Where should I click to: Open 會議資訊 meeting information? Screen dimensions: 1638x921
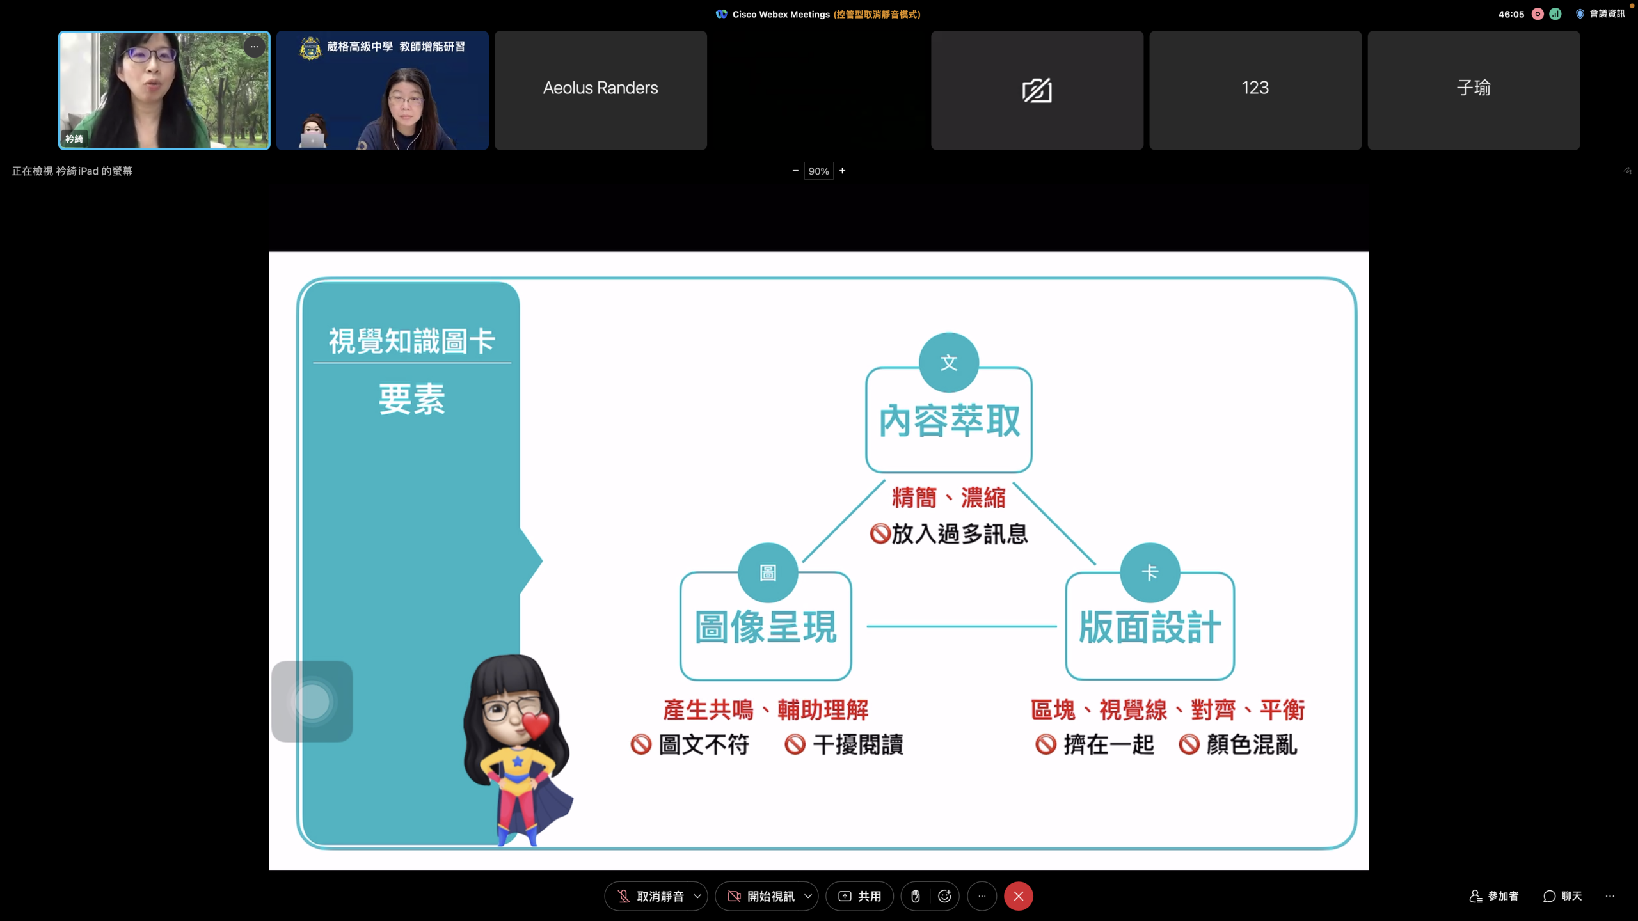(1607, 14)
